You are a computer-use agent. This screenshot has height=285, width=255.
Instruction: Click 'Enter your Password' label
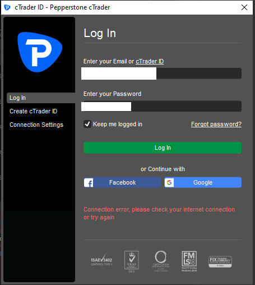coord(112,94)
